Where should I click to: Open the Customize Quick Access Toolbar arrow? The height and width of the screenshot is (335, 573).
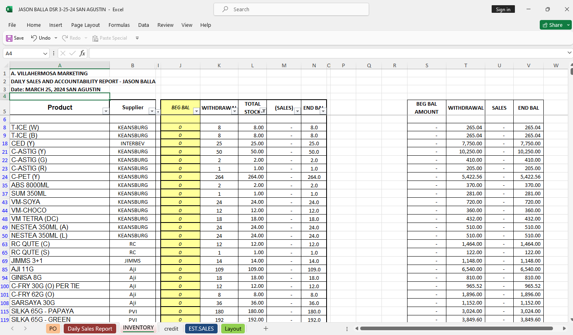pos(137,38)
